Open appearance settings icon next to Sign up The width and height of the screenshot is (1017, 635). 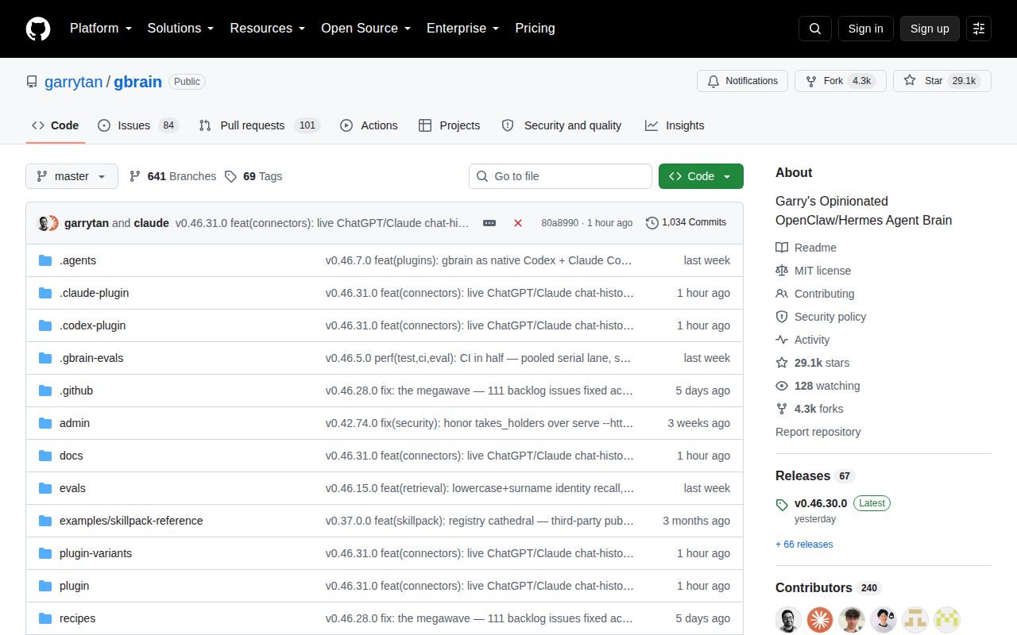[979, 29]
